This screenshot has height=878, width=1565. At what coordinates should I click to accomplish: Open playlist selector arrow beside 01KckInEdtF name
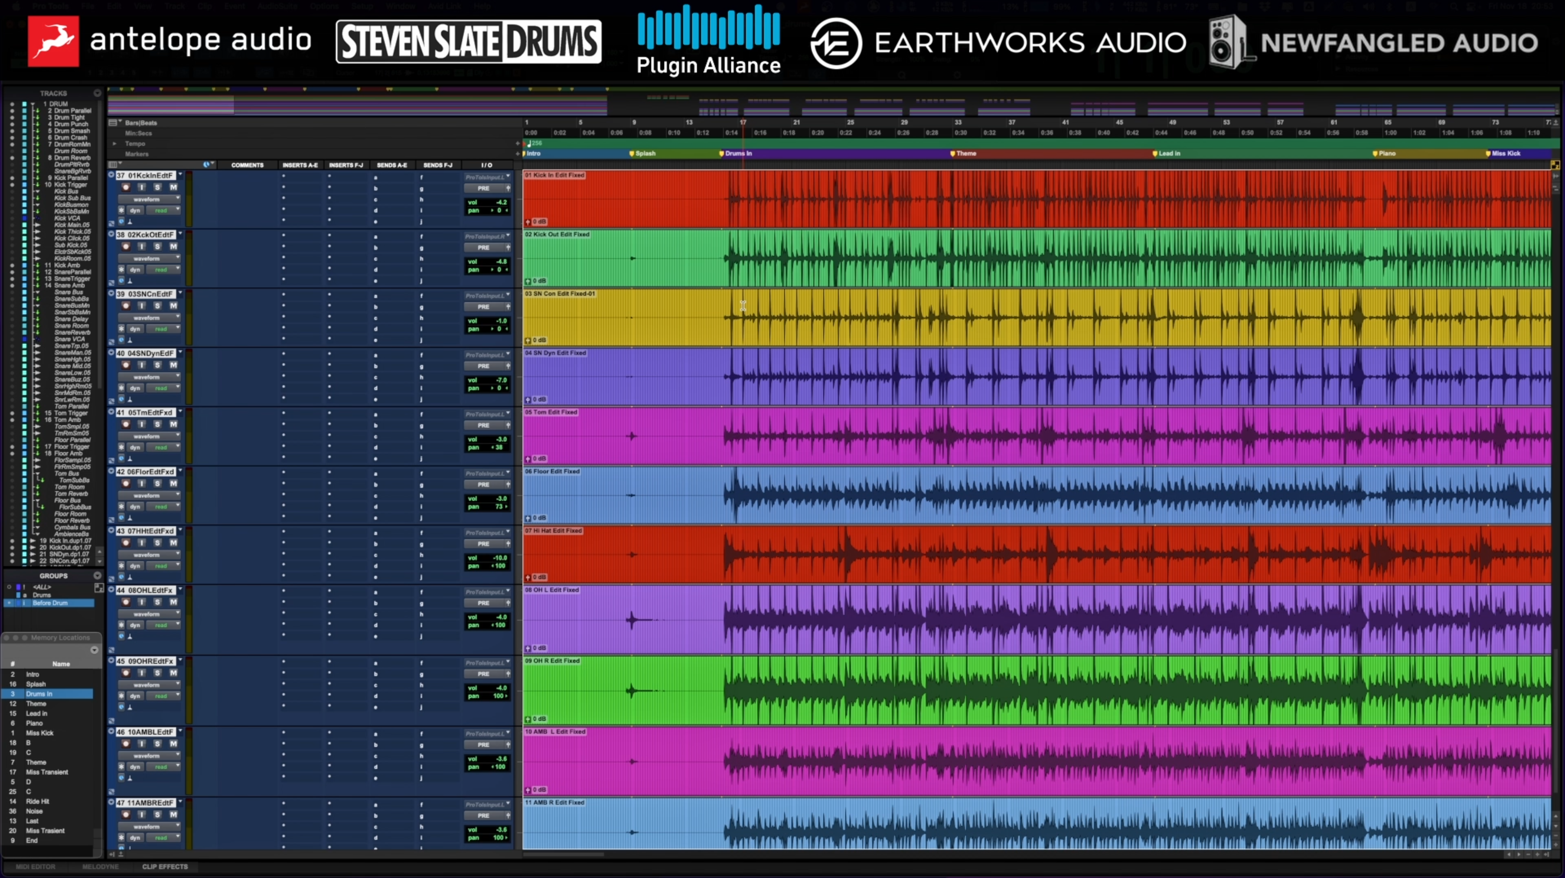point(181,175)
